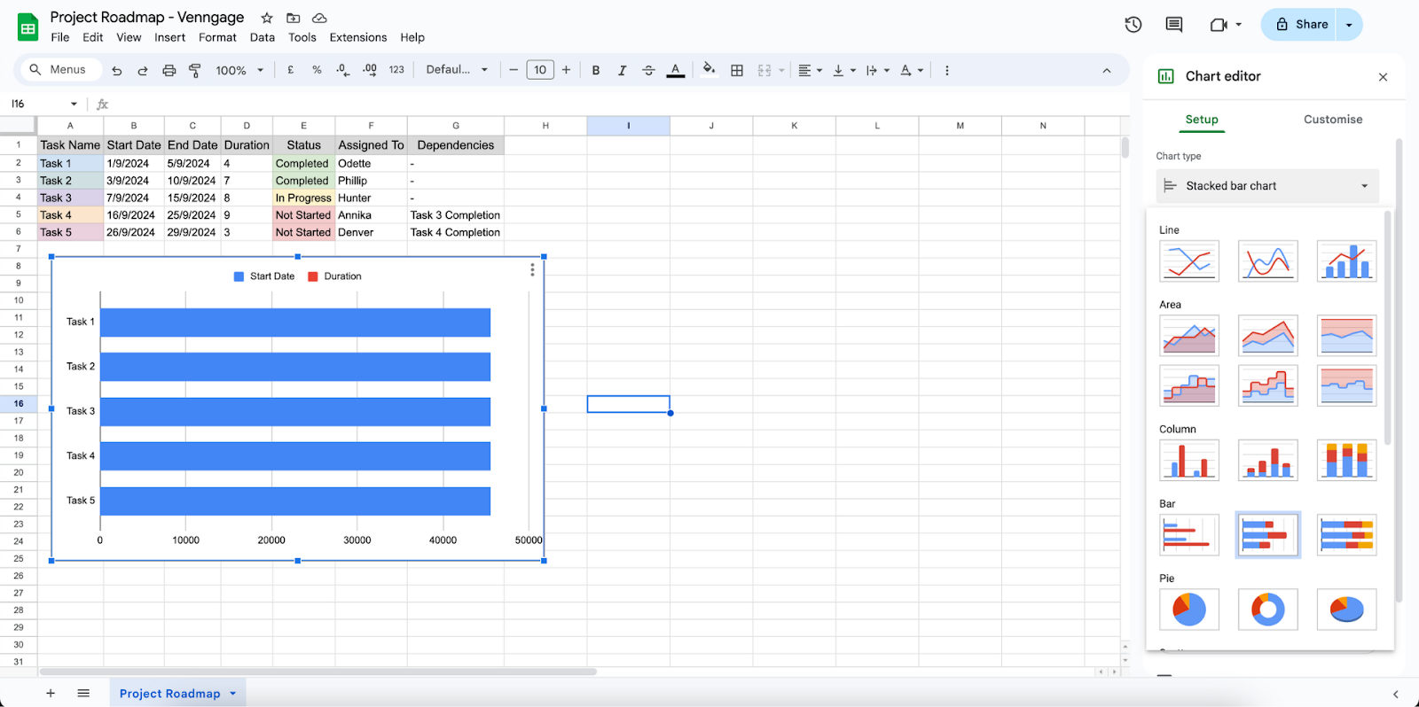Open the Format menu
This screenshot has width=1419, height=707.
(x=217, y=37)
